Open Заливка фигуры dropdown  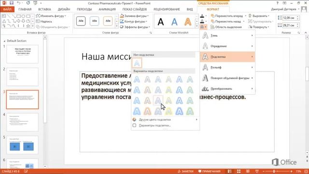[134, 16]
